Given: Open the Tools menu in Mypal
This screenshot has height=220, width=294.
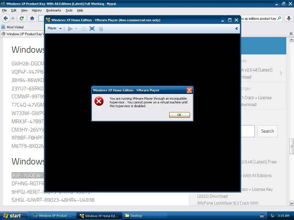Looking at the screenshot, I should pyautogui.click(x=69, y=10).
